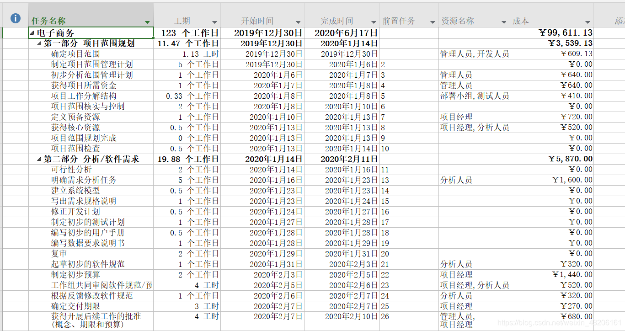Select the 获得核心资源 task
The width and height of the screenshot is (625, 331).
pos(75,128)
